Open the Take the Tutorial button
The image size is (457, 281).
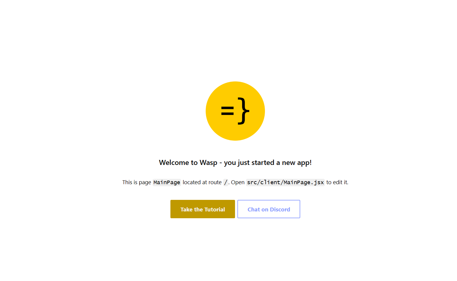[x=203, y=209]
